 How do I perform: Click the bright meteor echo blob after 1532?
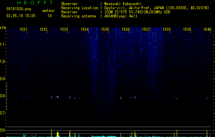point(57,97)
